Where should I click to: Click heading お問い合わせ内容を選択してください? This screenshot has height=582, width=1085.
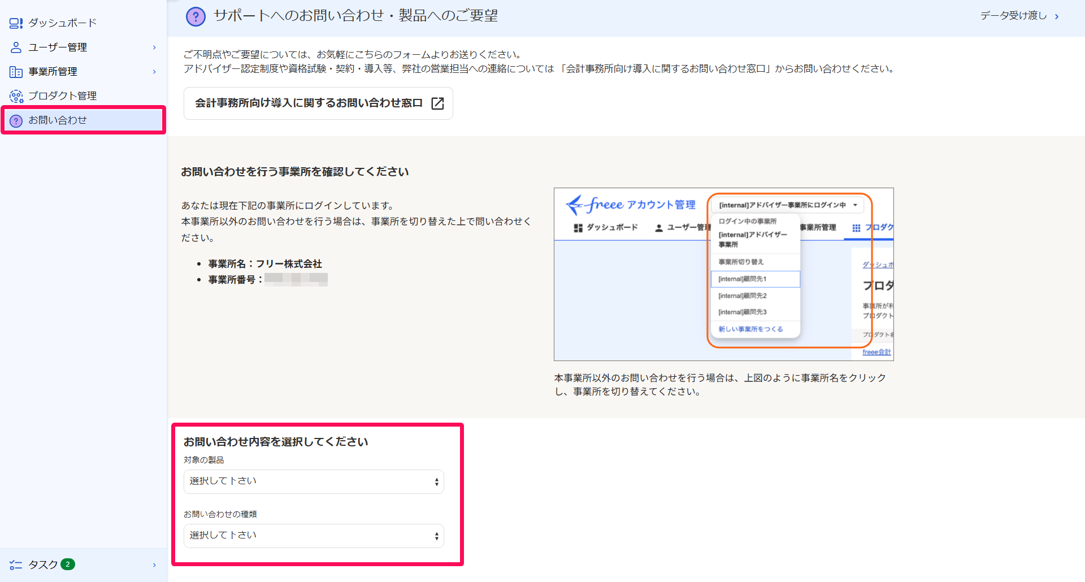[276, 442]
